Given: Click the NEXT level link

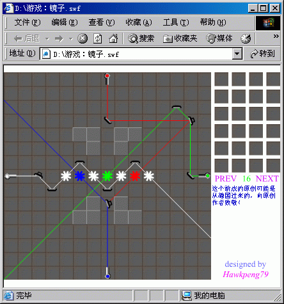Looking at the screenshot, I should (267, 179).
